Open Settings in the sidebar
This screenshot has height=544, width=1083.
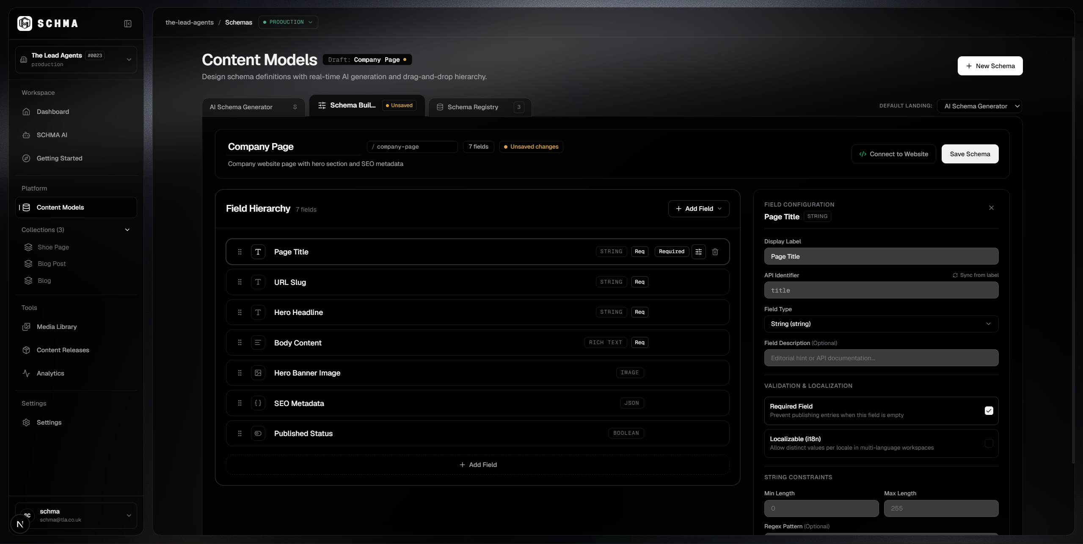(76, 422)
